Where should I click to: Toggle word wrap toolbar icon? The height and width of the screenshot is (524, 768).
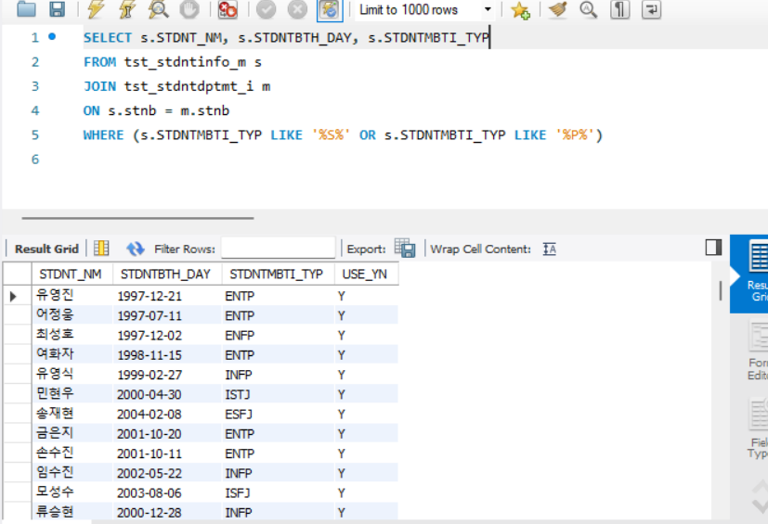tap(651, 9)
